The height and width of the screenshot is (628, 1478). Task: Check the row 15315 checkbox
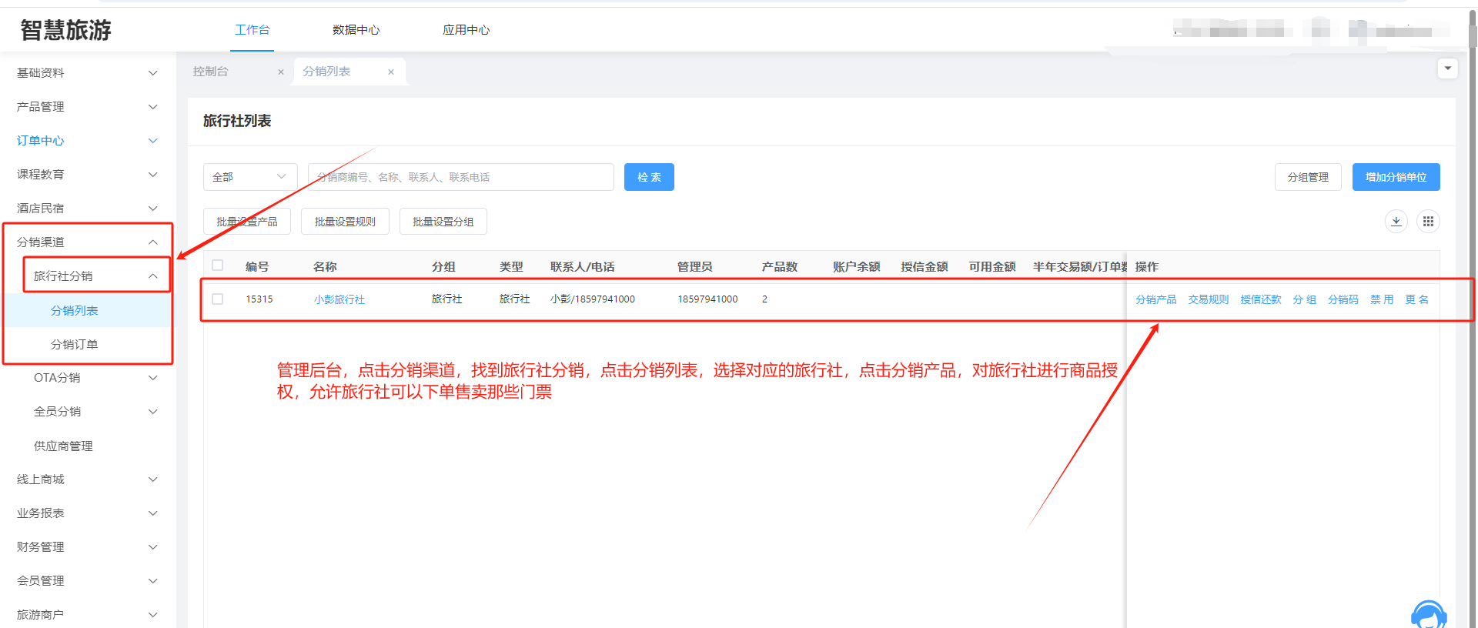point(218,299)
